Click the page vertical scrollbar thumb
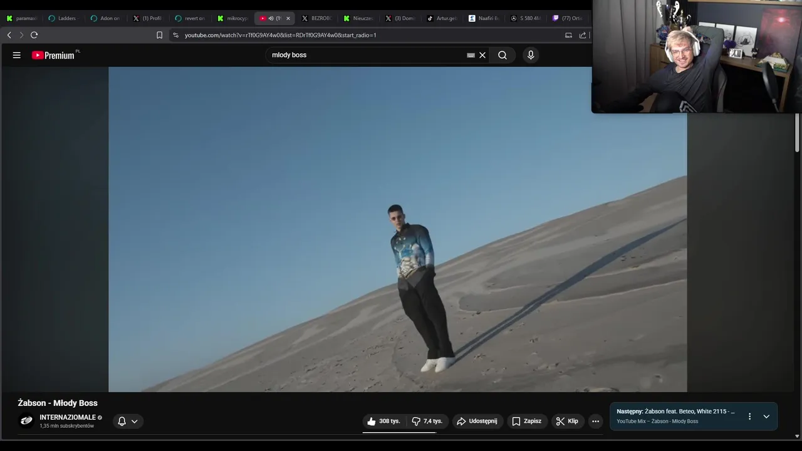The image size is (802, 451). pyautogui.click(x=797, y=132)
